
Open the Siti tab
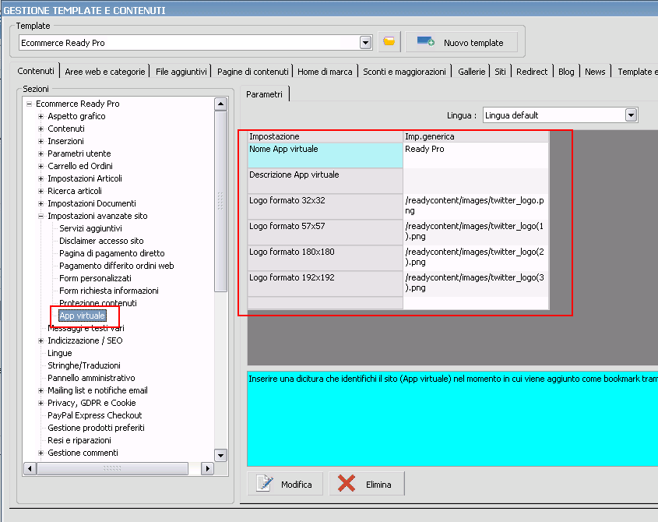500,72
